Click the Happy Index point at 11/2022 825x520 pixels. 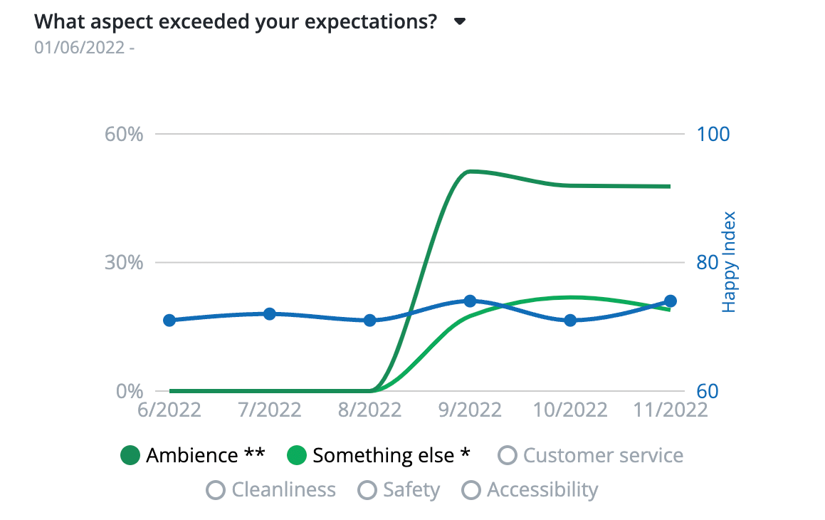tap(670, 301)
